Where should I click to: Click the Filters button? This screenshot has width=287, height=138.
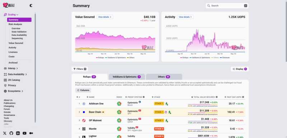(x=80, y=69)
